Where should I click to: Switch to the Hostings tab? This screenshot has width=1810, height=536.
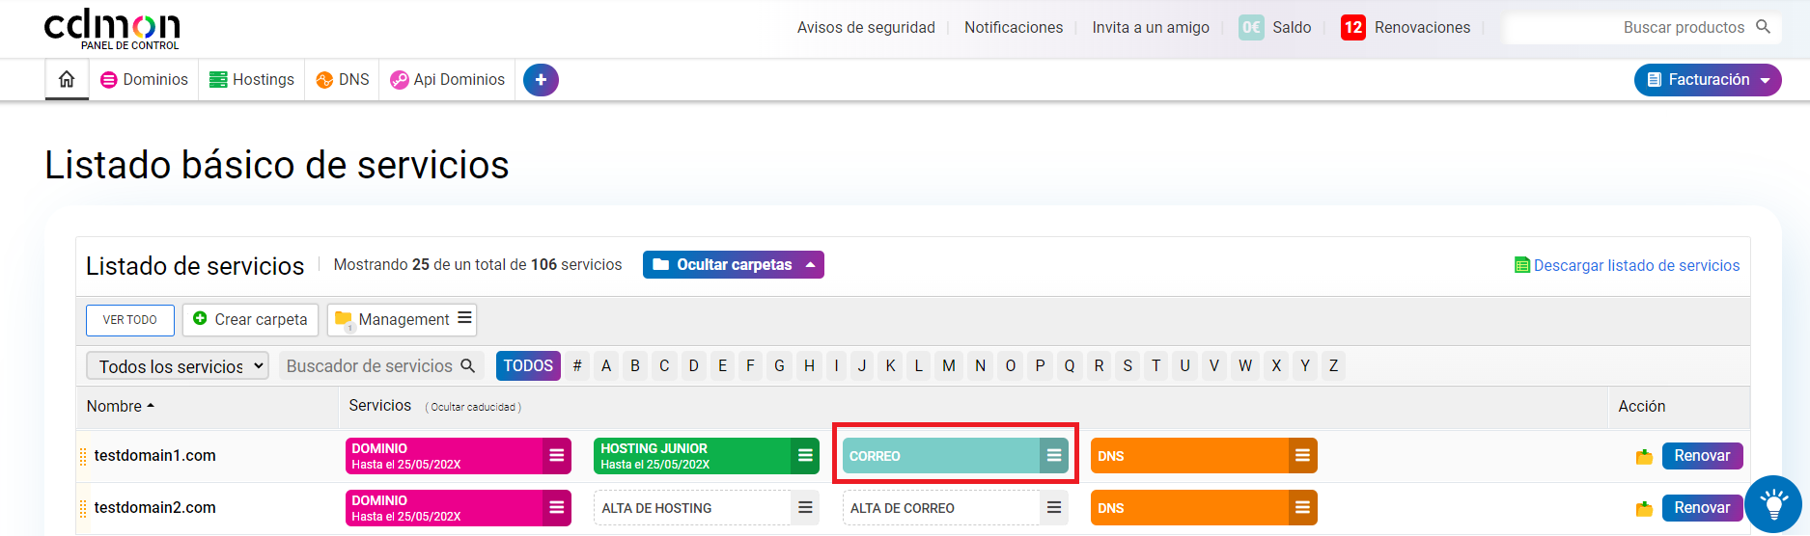pyautogui.click(x=252, y=80)
